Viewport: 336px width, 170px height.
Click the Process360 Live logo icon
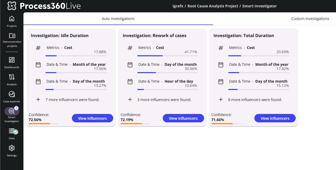click(x=12, y=6)
